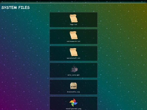The image size is (147, 110).
Task: Open the totallynormal.png pinwheel icon
Action: coord(73,102)
